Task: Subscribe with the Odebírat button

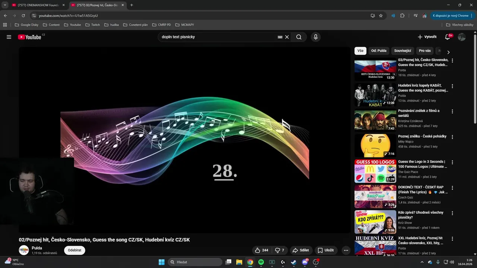Action: [x=75, y=250]
